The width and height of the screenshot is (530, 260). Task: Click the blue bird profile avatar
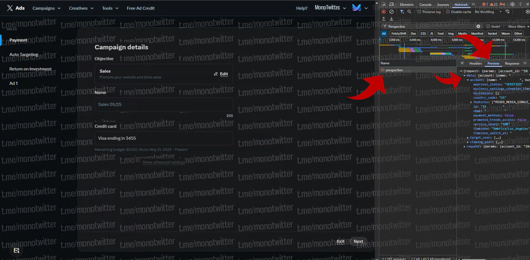point(356,7)
